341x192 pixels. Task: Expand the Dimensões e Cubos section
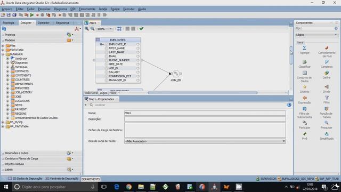coord(3,153)
